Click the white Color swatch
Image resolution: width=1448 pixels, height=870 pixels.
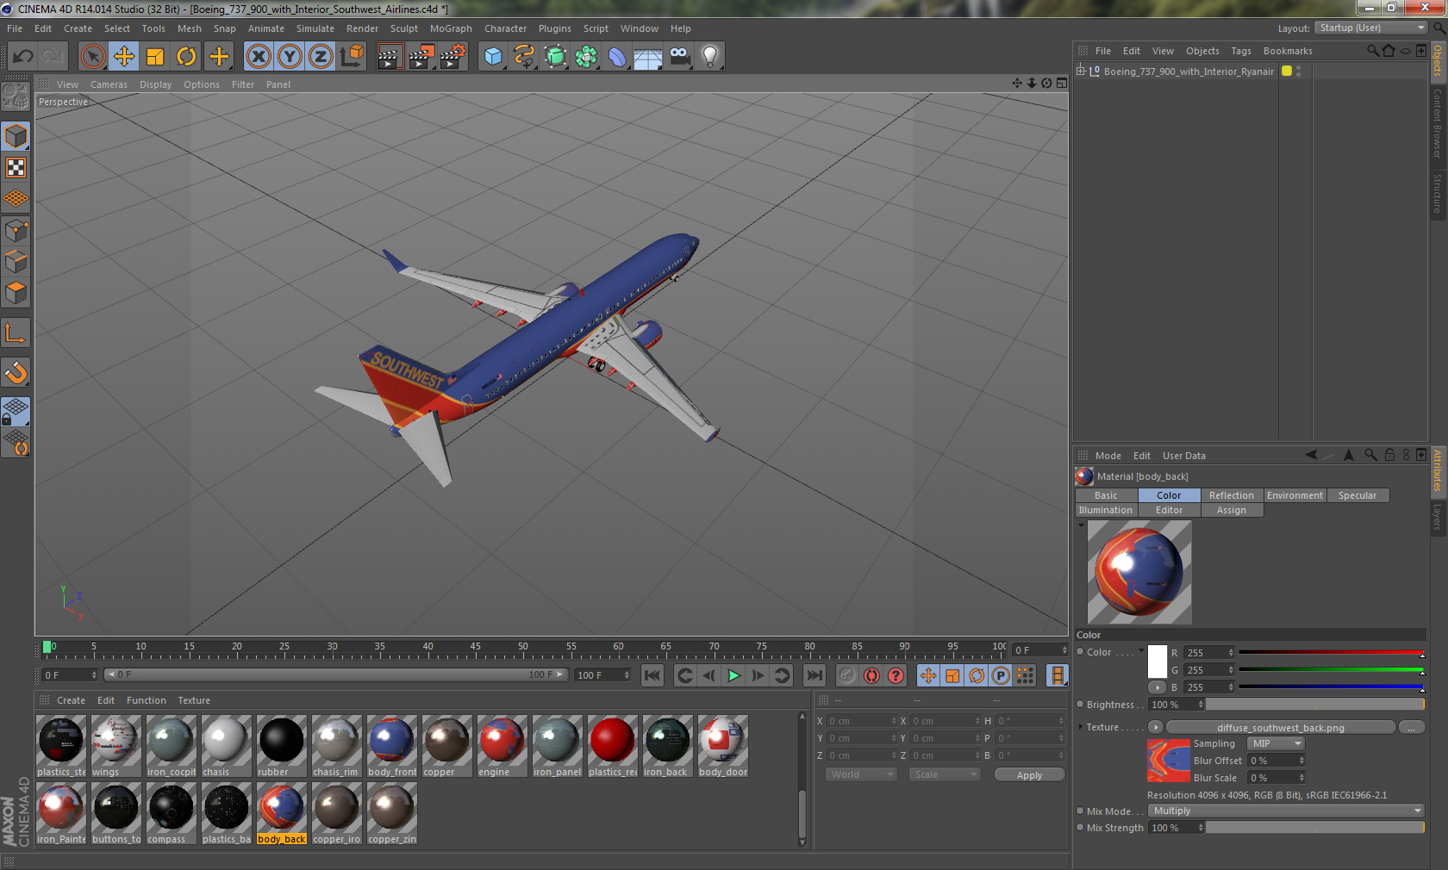click(x=1158, y=661)
